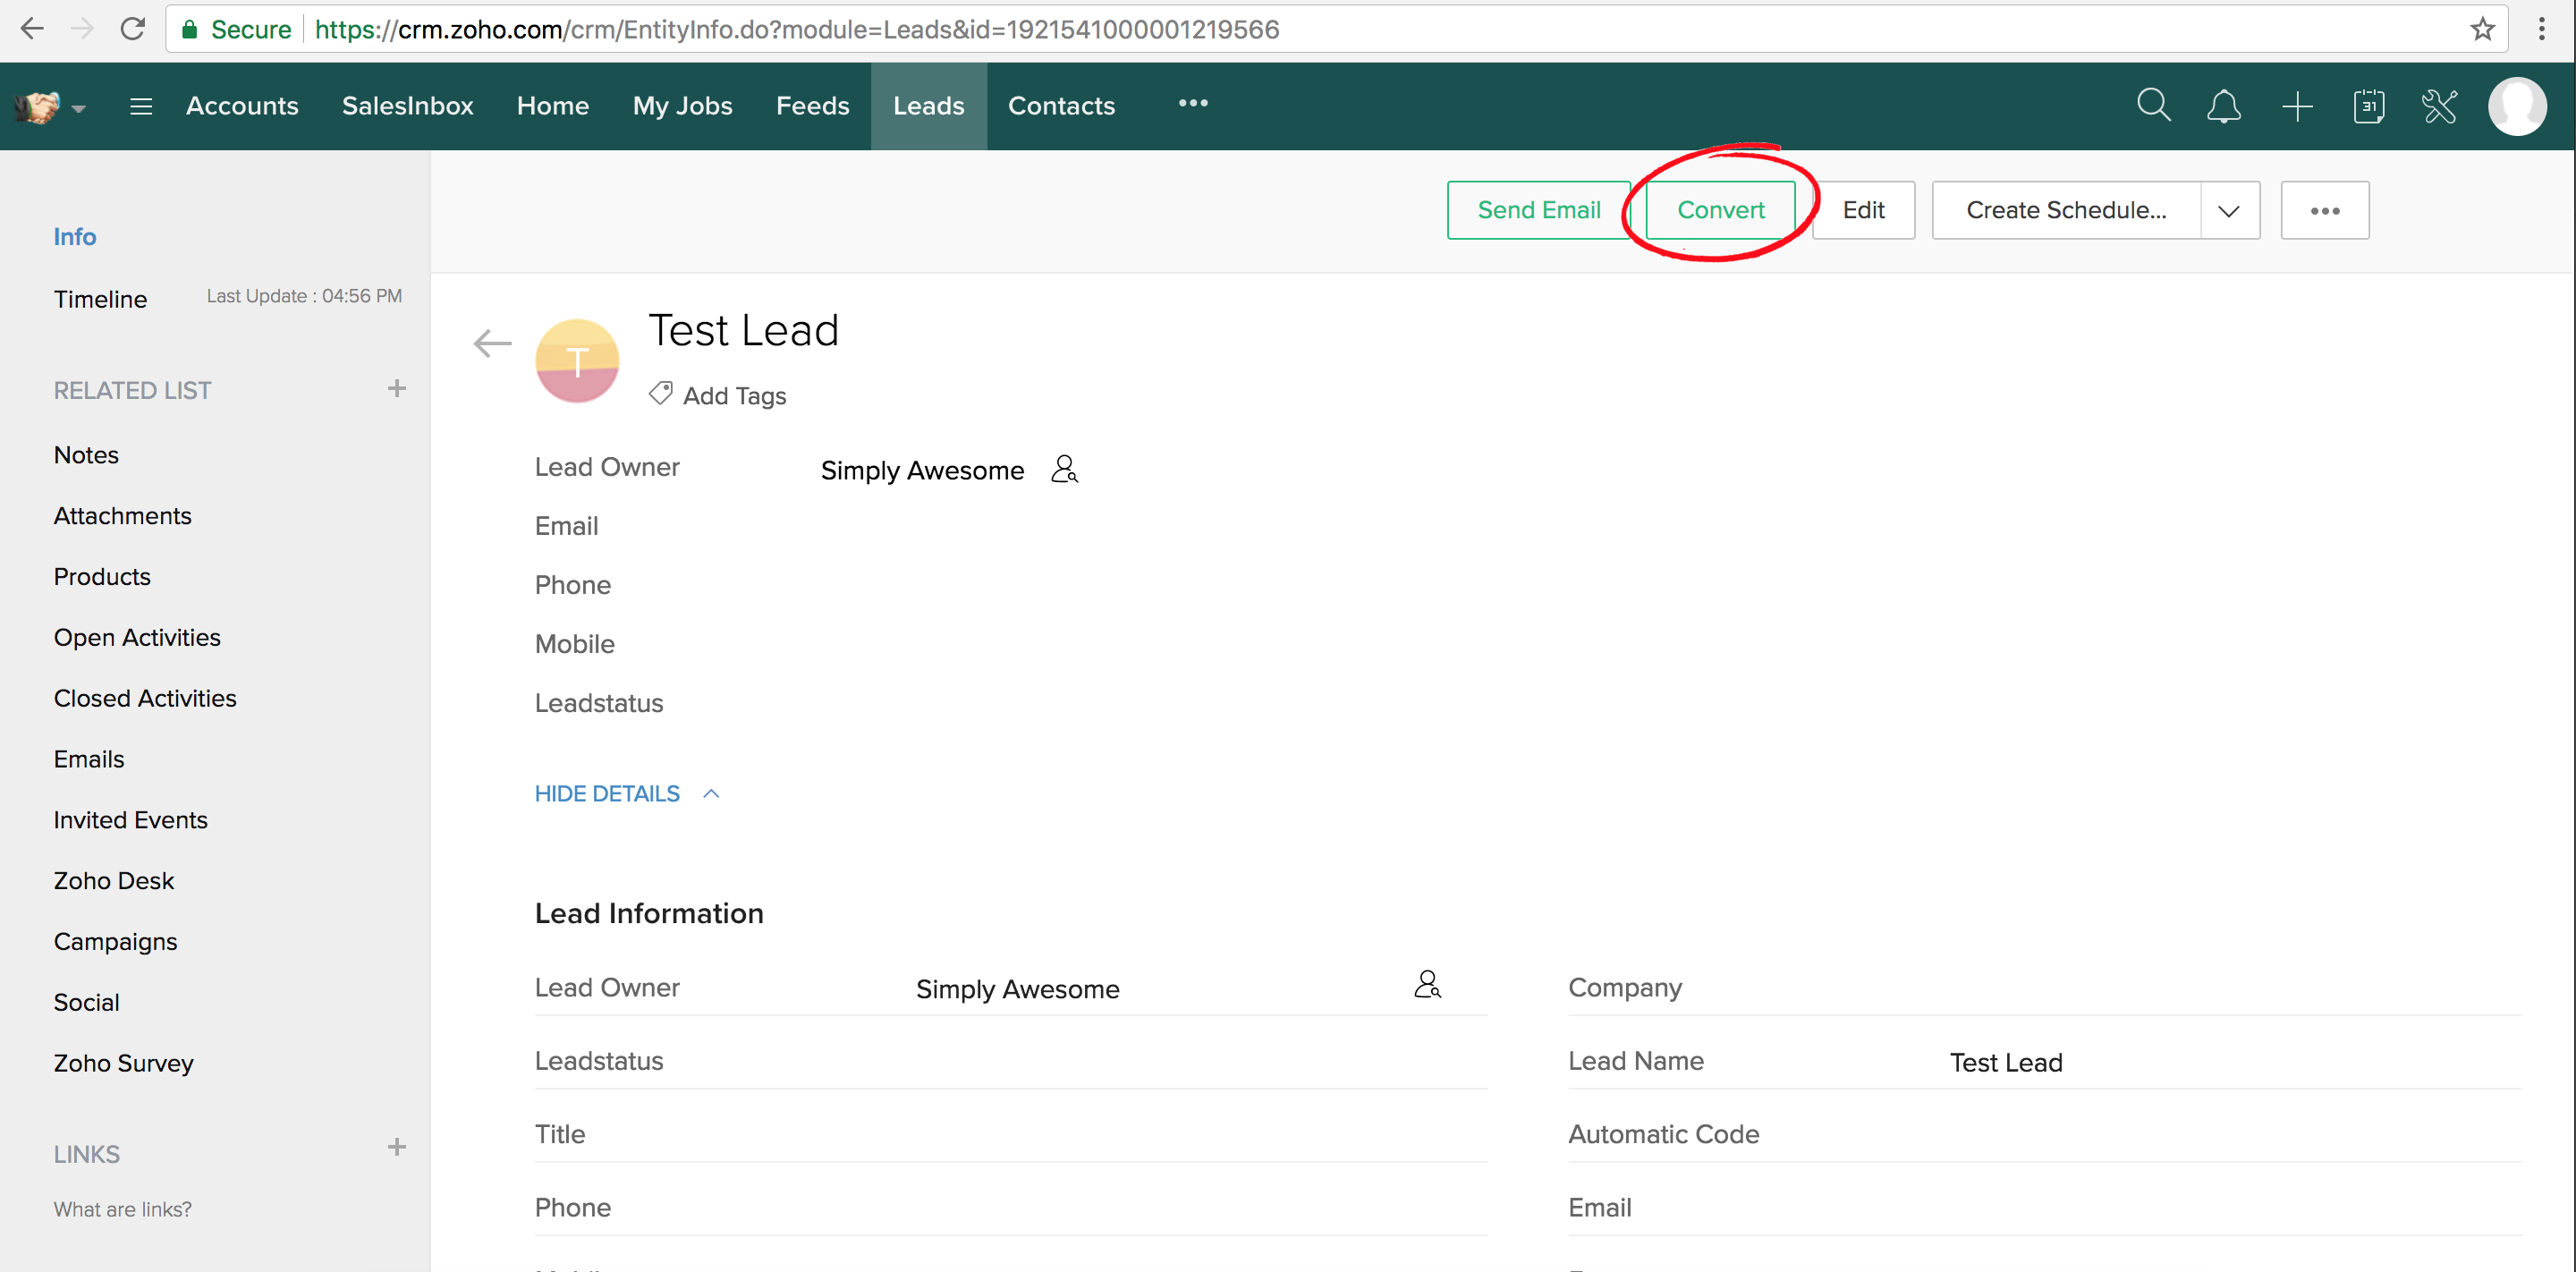Open the notifications bell icon
This screenshot has height=1272, width=2576.
pyautogui.click(x=2223, y=106)
